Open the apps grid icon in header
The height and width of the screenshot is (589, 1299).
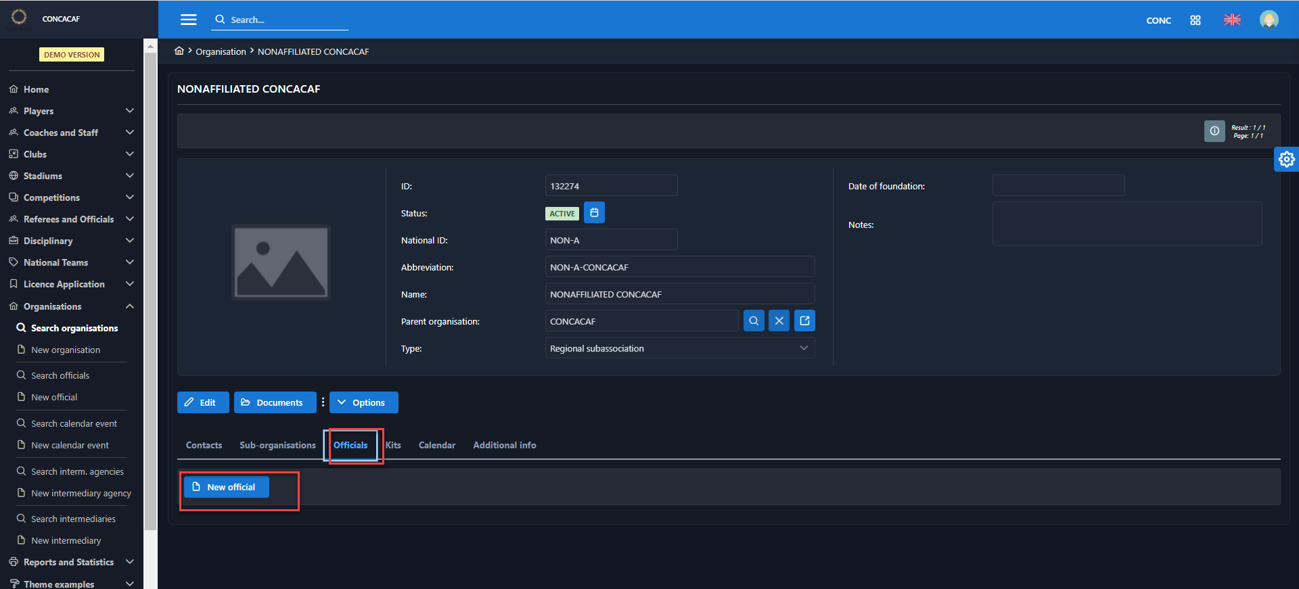pyautogui.click(x=1195, y=20)
